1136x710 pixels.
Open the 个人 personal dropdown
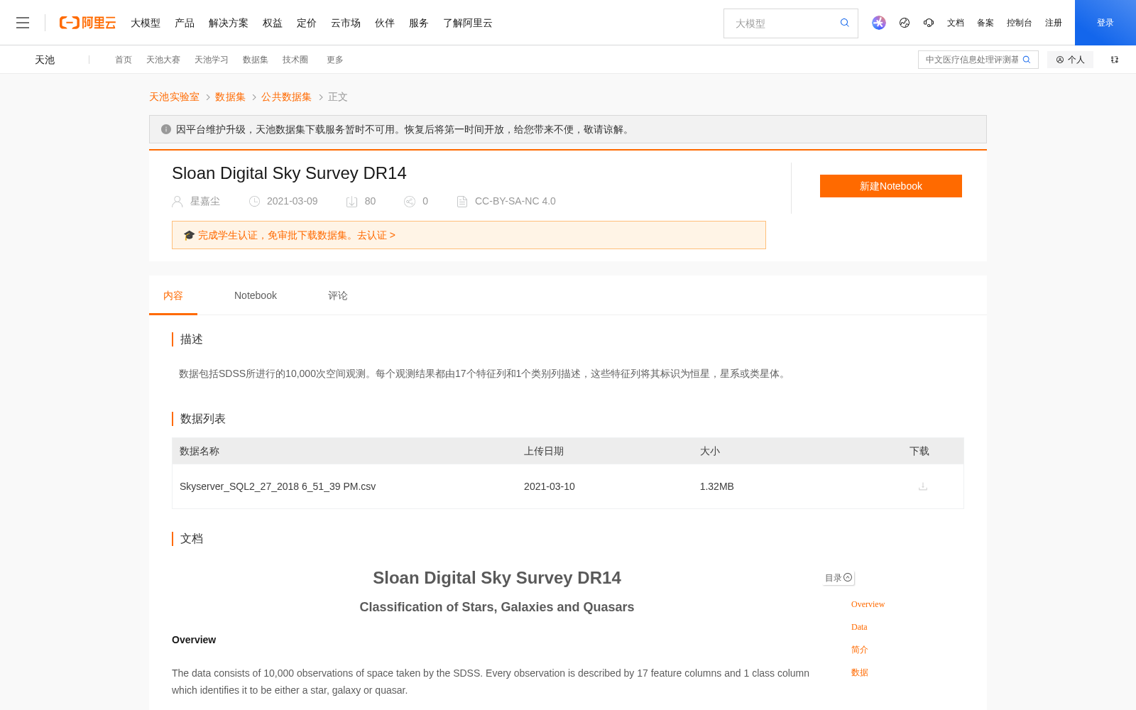1070,60
